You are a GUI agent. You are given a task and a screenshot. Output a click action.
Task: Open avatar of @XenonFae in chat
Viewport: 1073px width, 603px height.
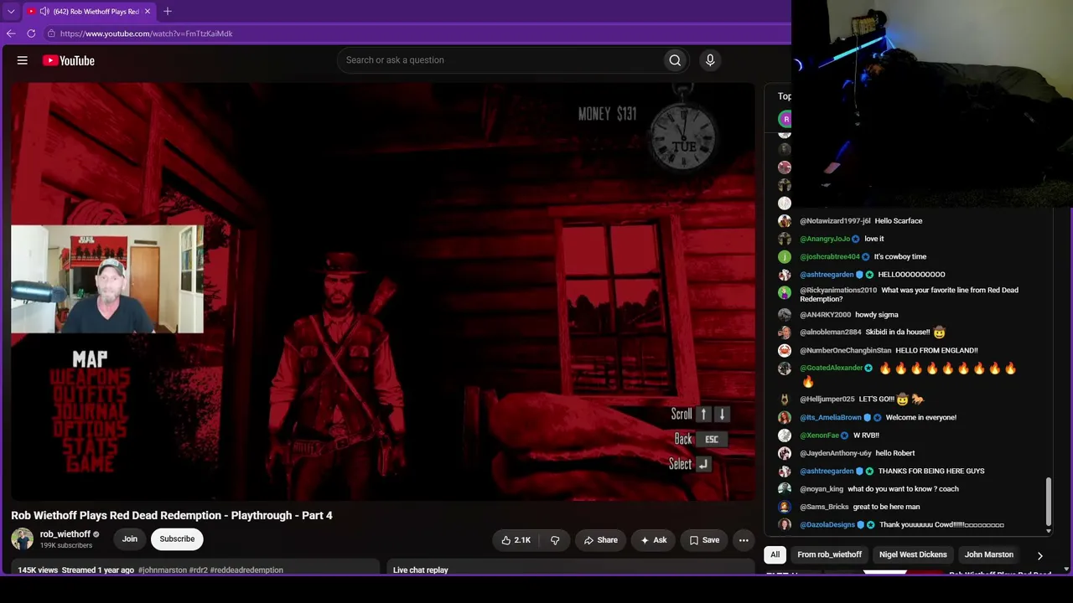[785, 435]
